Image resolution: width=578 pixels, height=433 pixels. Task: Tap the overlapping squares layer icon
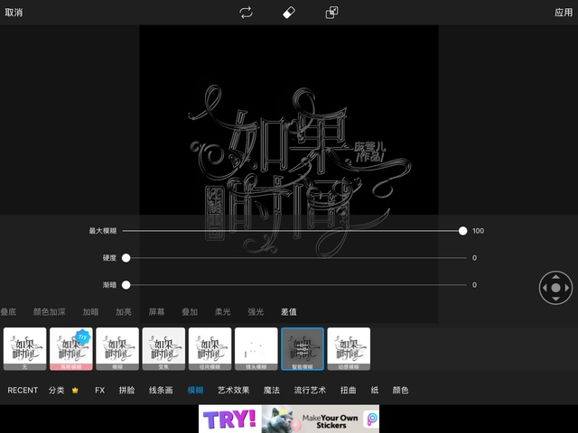tap(332, 13)
